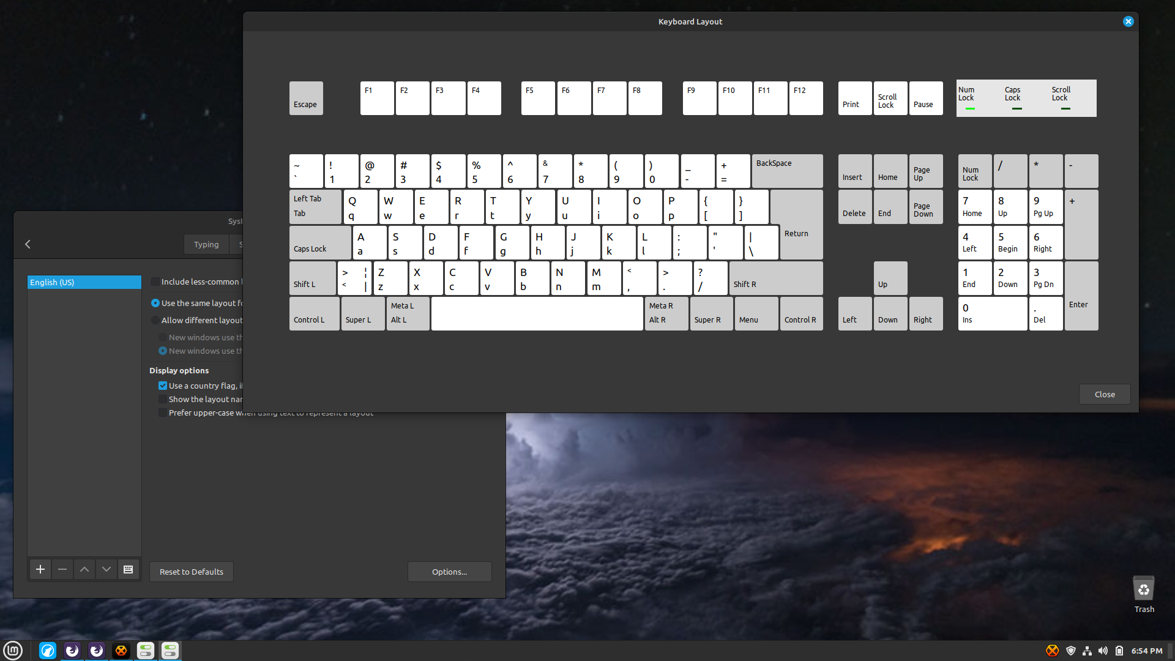Click the add layout plus icon
This screenshot has width=1175, height=661.
[40, 570]
